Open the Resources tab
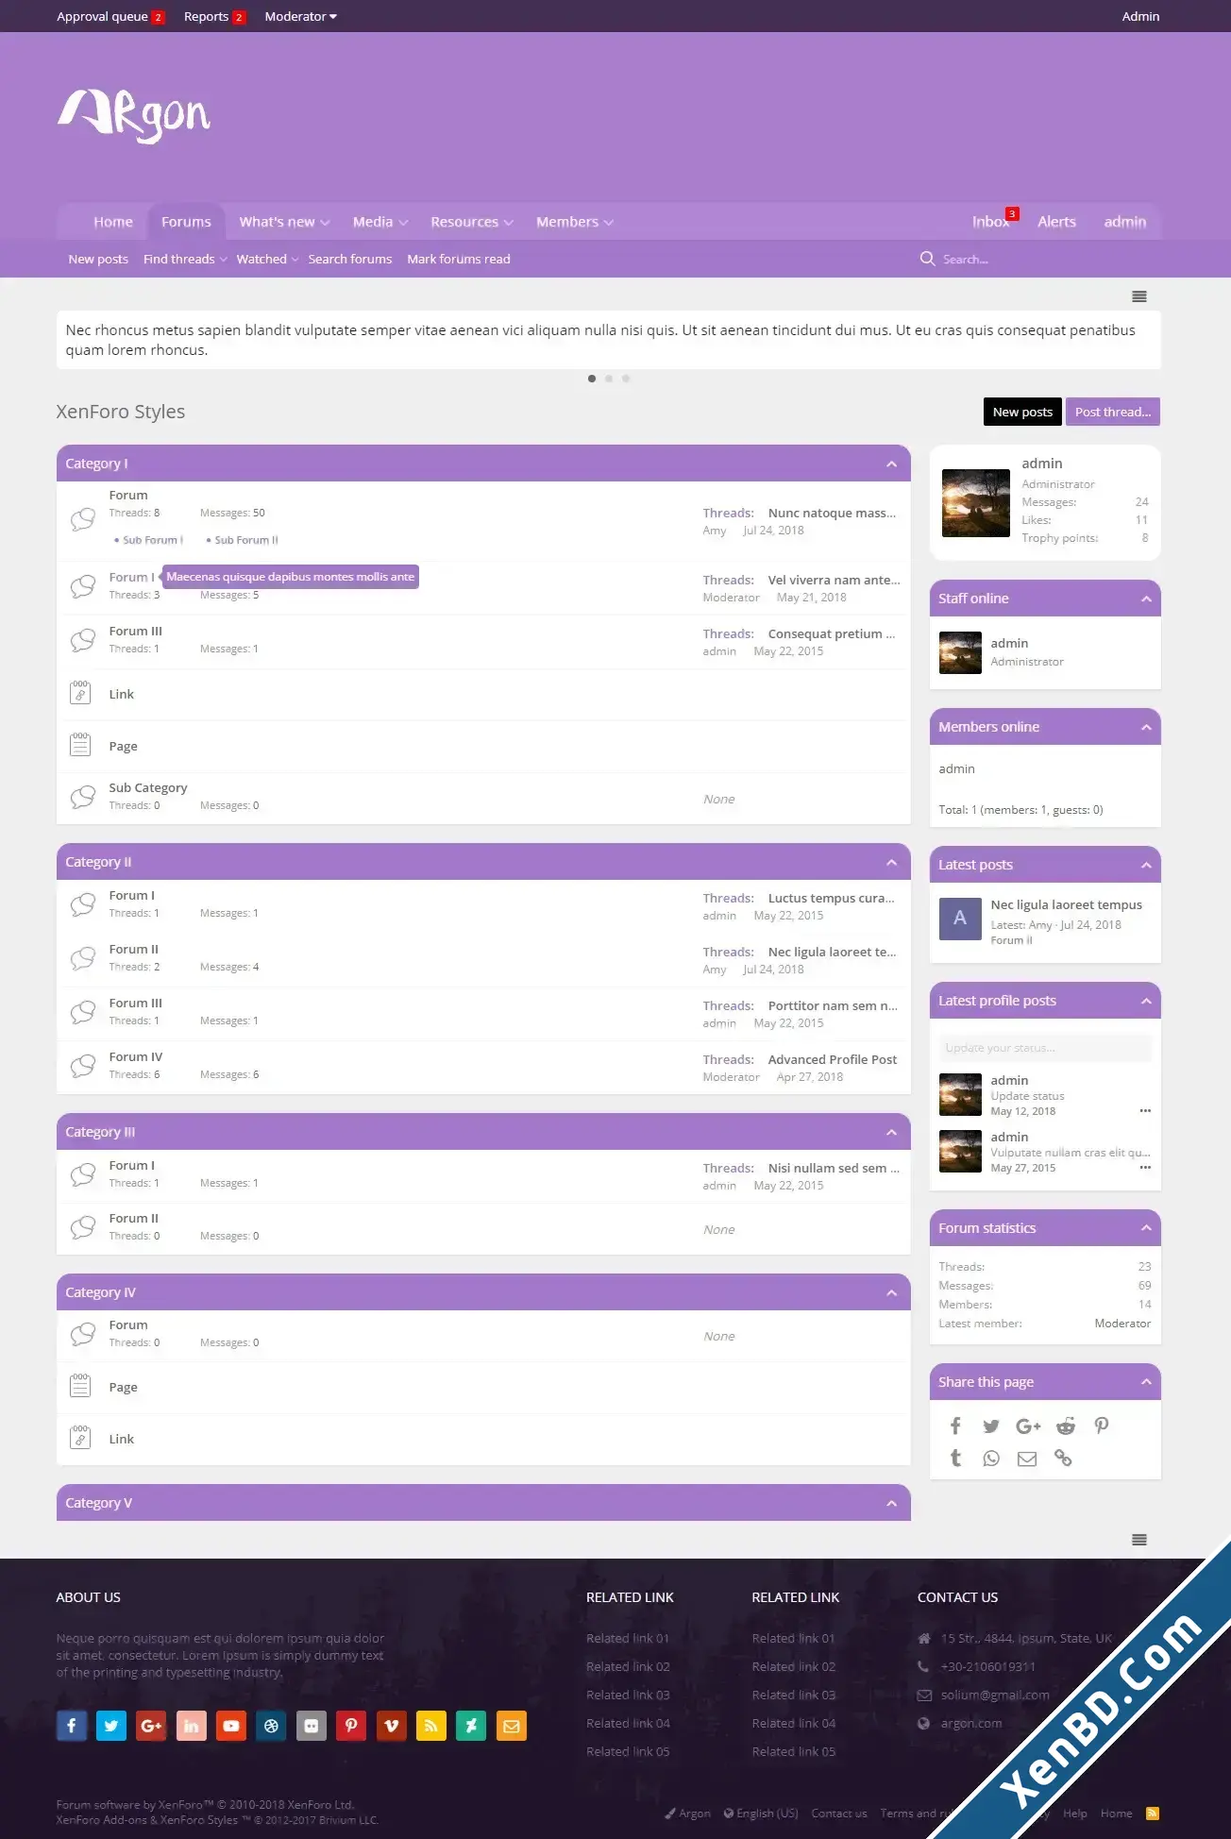The height and width of the screenshot is (1839, 1231). pos(464,222)
